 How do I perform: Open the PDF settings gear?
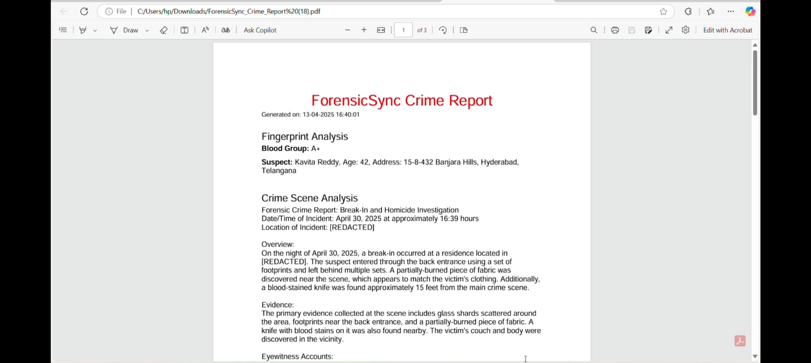click(x=686, y=30)
